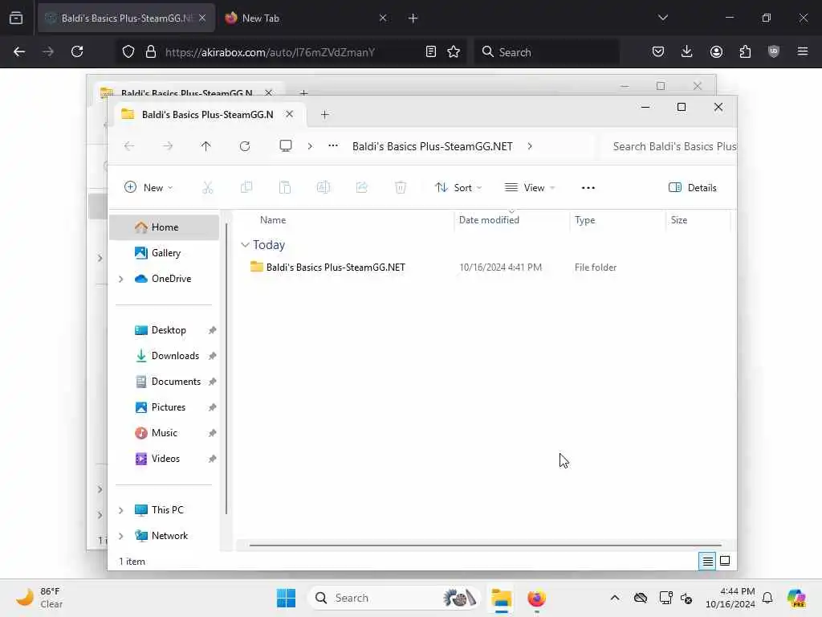Sort by Date modified column header
The image size is (822, 617).
pos(489,220)
